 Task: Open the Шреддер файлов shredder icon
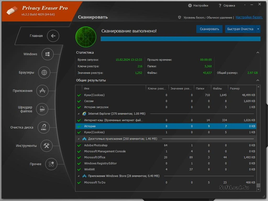(42, 109)
